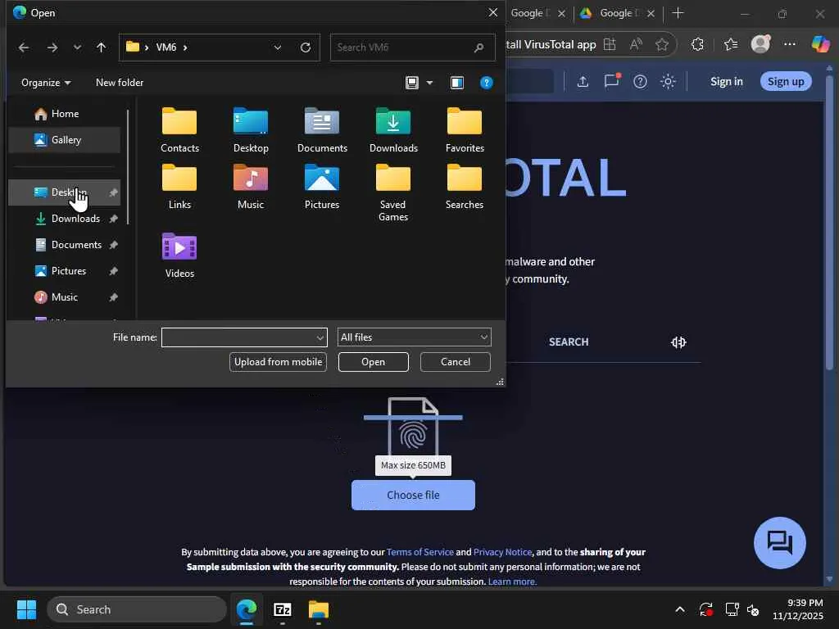839x629 pixels.
Task: Expand view options dropdown arrow
Action: (429, 83)
